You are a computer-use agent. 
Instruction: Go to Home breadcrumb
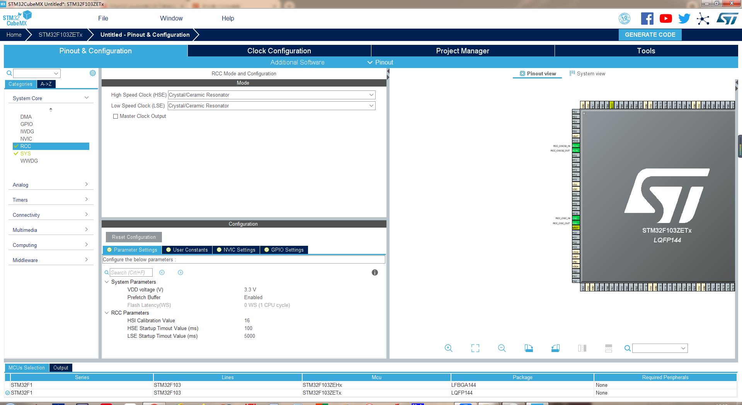pos(14,34)
